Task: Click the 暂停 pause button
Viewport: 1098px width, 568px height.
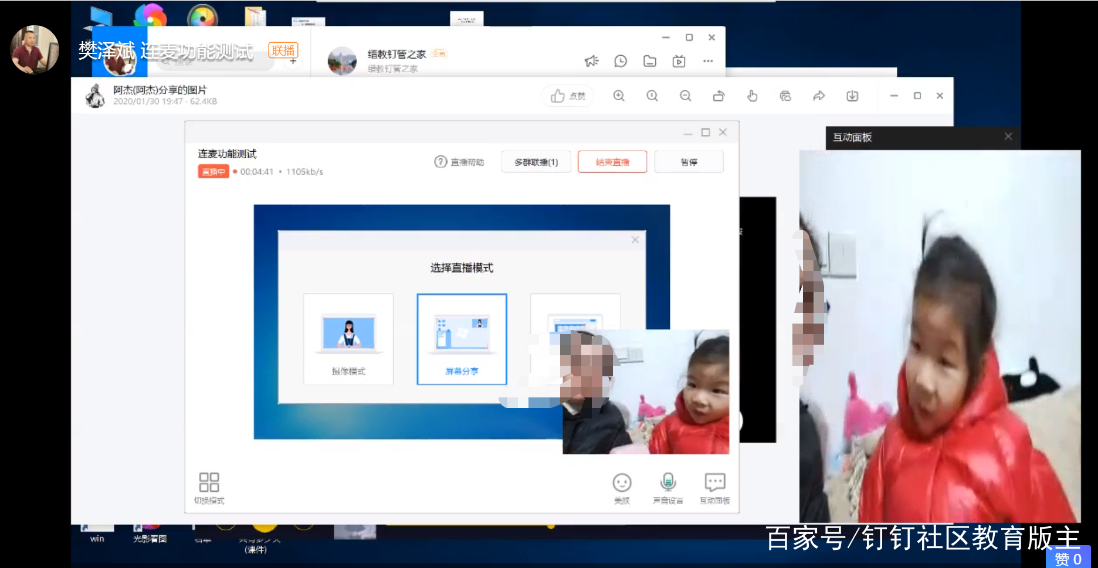Action: point(689,162)
